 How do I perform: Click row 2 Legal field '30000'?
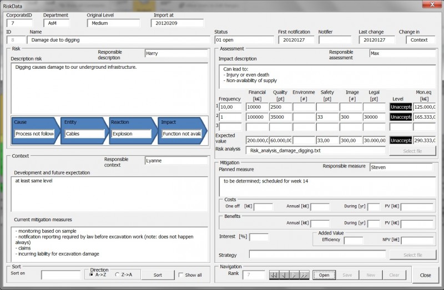tap(374, 117)
